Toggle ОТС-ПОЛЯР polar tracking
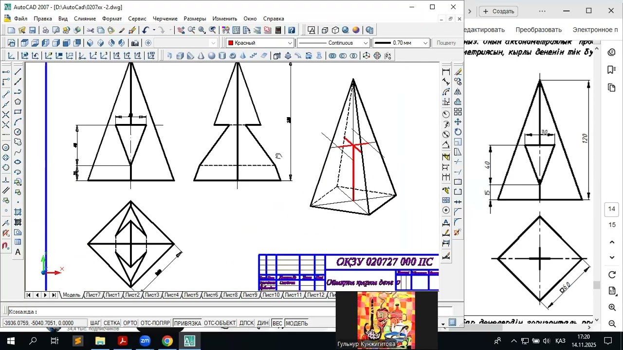623x350 pixels. point(155,323)
